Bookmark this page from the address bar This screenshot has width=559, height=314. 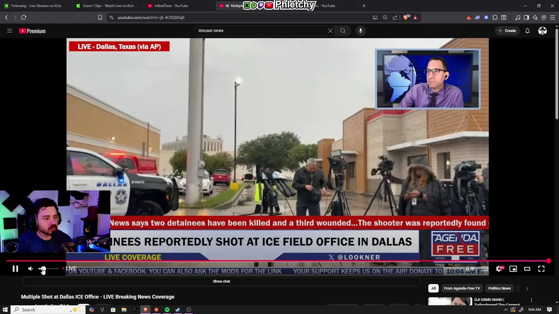(100, 17)
